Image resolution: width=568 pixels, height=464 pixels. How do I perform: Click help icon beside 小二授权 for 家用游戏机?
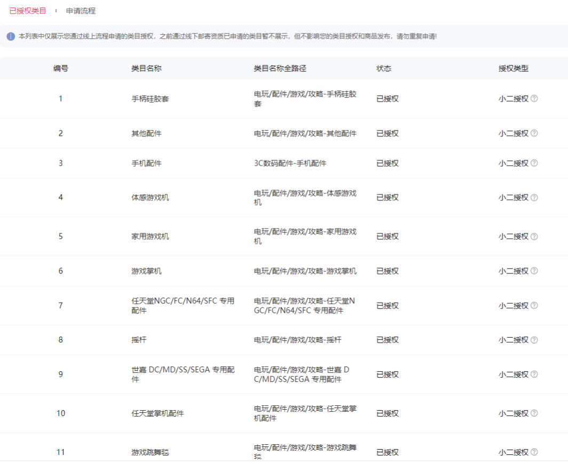click(534, 237)
